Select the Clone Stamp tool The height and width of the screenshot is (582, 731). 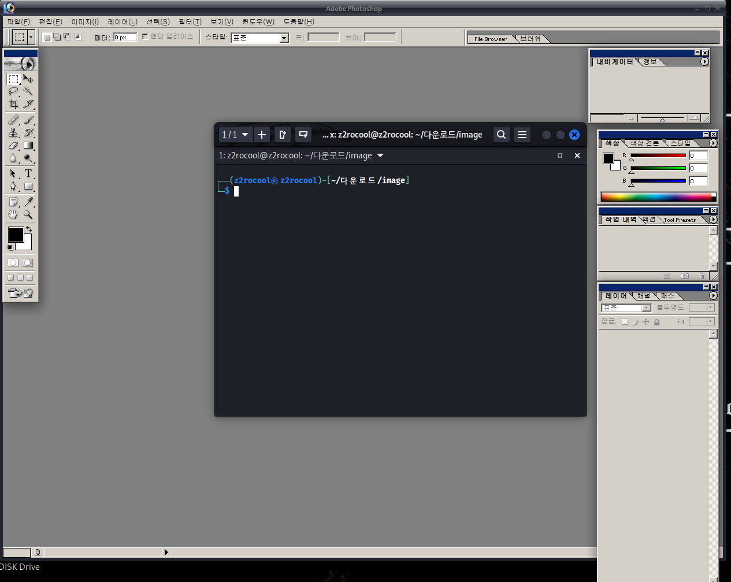pyautogui.click(x=13, y=132)
